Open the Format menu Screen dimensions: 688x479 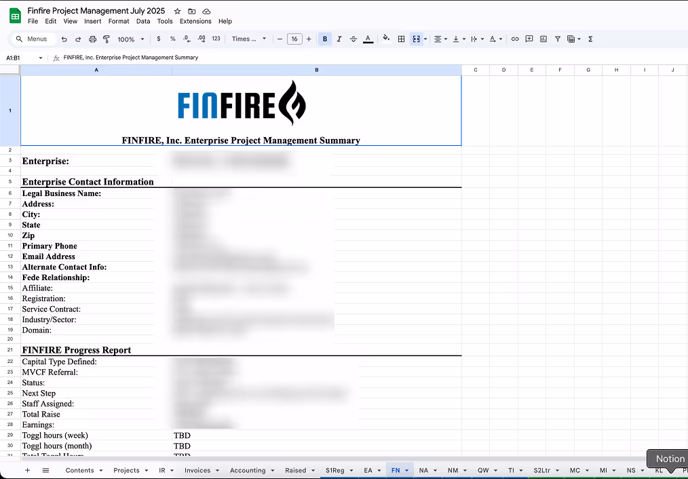[x=119, y=21]
